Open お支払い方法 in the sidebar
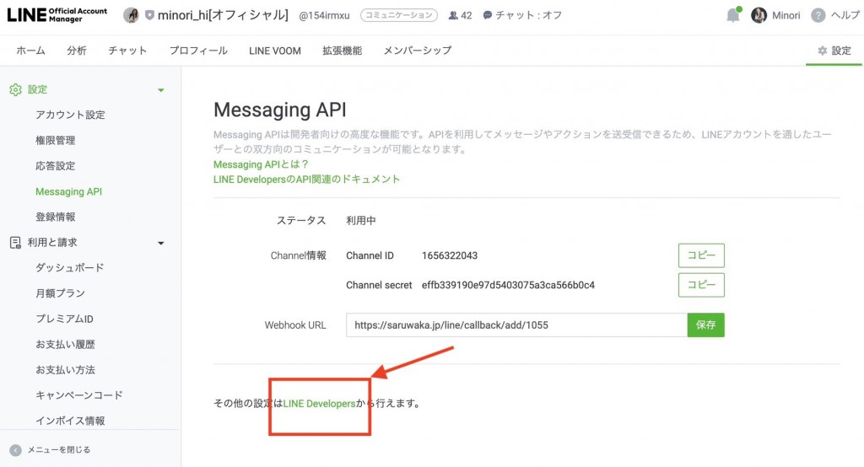The height and width of the screenshot is (467, 864). click(65, 369)
